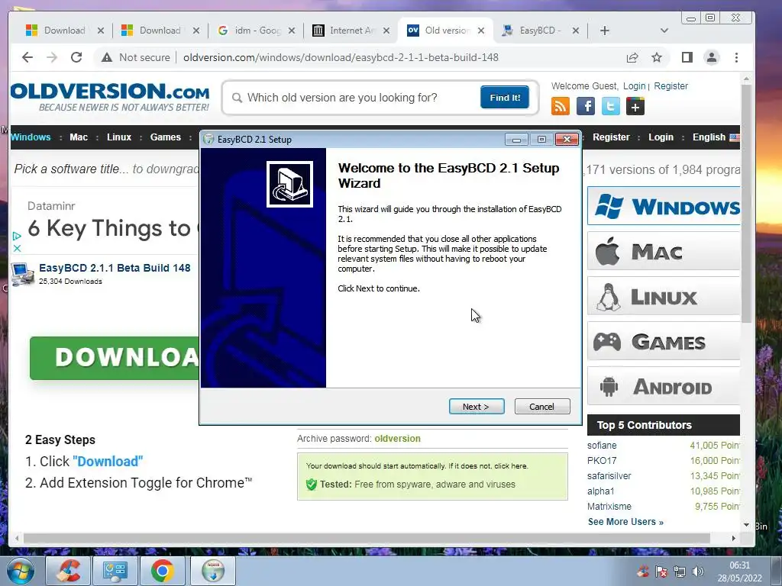Close the idm - Google tab

click(292, 31)
